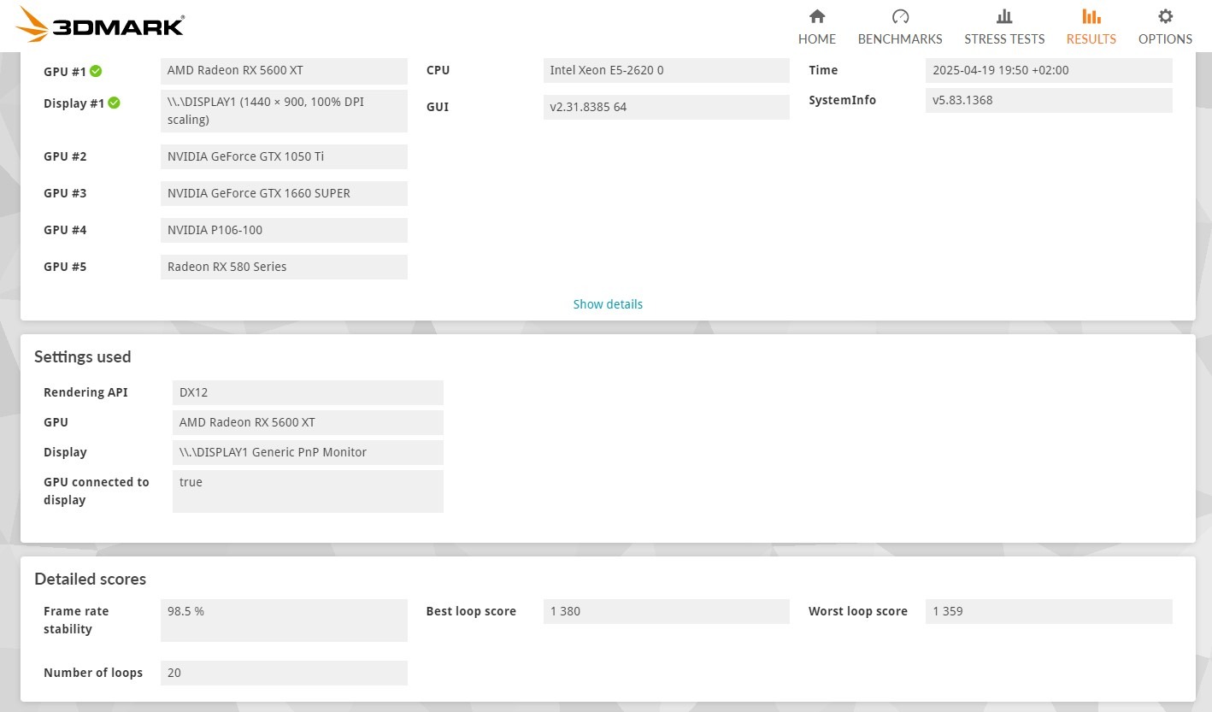Select the DISPLAY1 1440 × 900 value
This screenshot has height=712, width=1212.
[x=284, y=111]
